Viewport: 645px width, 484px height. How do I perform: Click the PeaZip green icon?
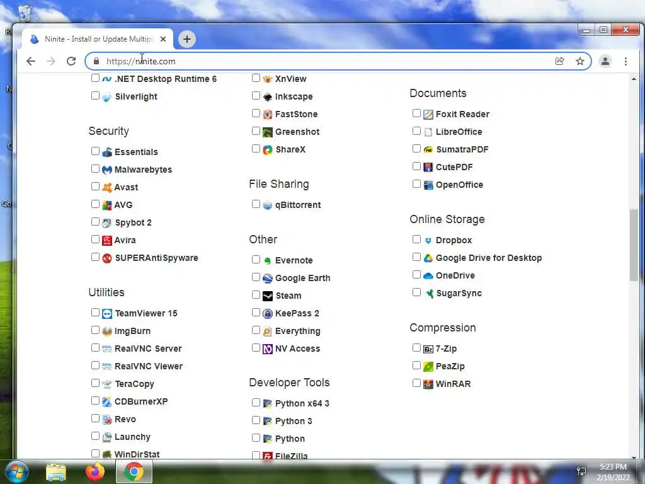[428, 366]
